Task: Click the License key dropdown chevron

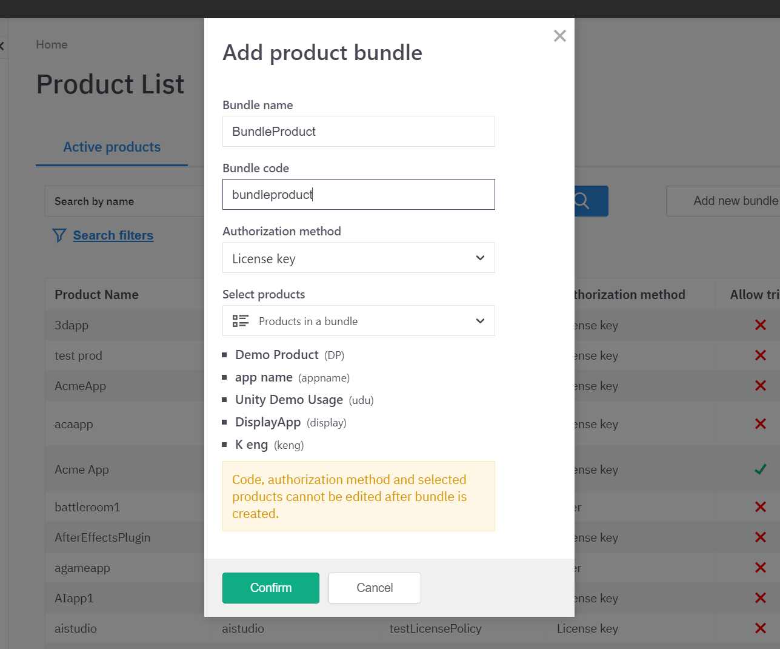Action: pyautogui.click(x=480, y=258)
